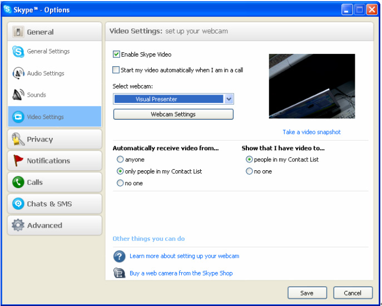Click the Visual Presenter webcam combo box
382x306 pixels.
173,99
